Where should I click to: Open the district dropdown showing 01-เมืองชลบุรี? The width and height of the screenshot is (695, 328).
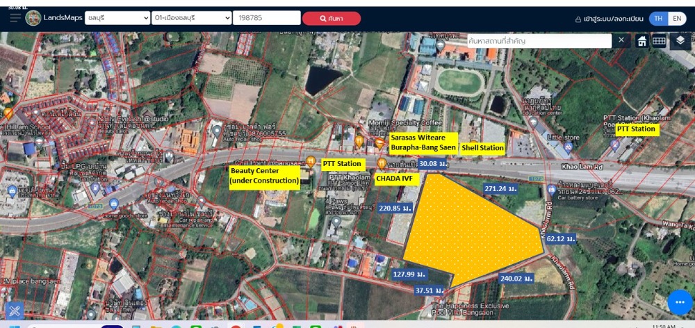[x=192, y=18]
